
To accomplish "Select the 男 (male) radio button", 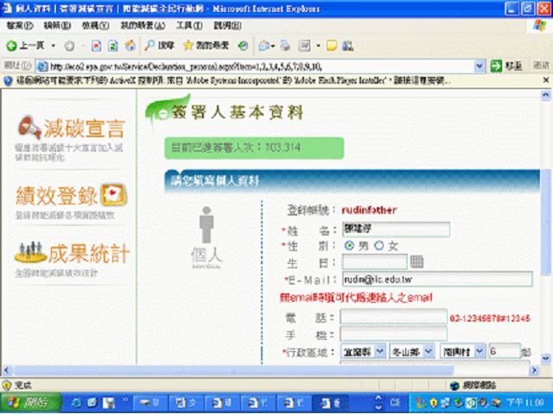I will [x=348, y=246].
